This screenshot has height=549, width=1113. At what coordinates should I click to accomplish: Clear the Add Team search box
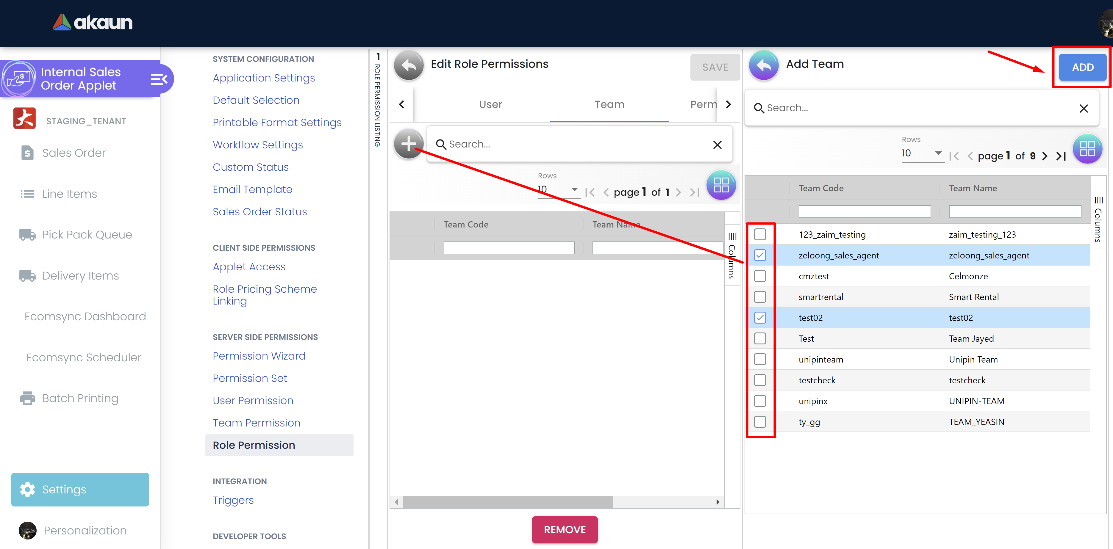coord(1083,109)
